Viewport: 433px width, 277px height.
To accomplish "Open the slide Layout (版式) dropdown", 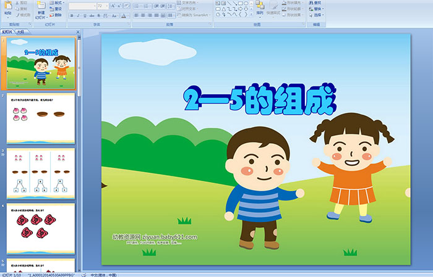I will (57, 2).
